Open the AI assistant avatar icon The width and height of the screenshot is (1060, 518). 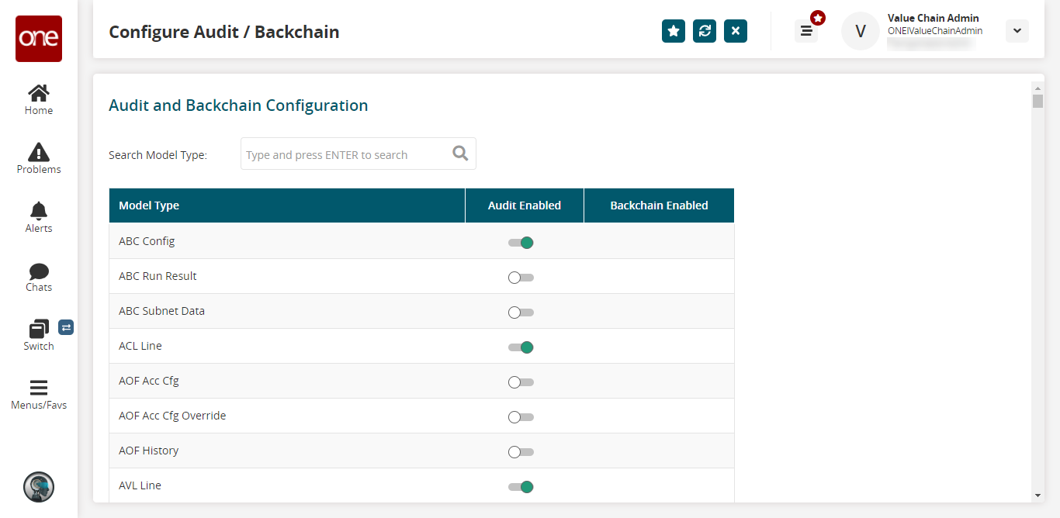tap(39, 487)
